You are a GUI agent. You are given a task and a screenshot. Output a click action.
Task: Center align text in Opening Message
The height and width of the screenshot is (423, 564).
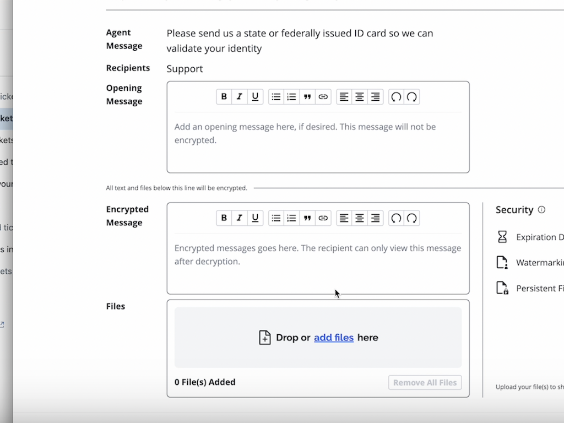pyautogui.click(x=360, y=97)
